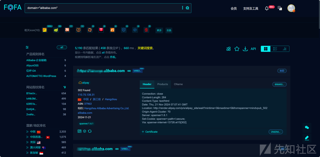
Task: Click the language translate icon
Action: 280,8
